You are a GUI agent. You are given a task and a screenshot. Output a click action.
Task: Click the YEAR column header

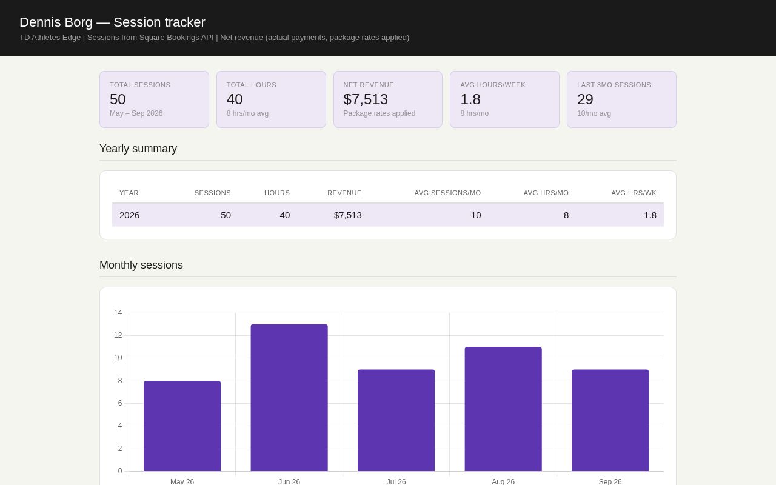coord(129,193)
